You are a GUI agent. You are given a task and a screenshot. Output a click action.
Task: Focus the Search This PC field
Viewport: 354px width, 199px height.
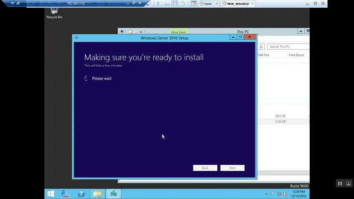[x=288, y=46]
